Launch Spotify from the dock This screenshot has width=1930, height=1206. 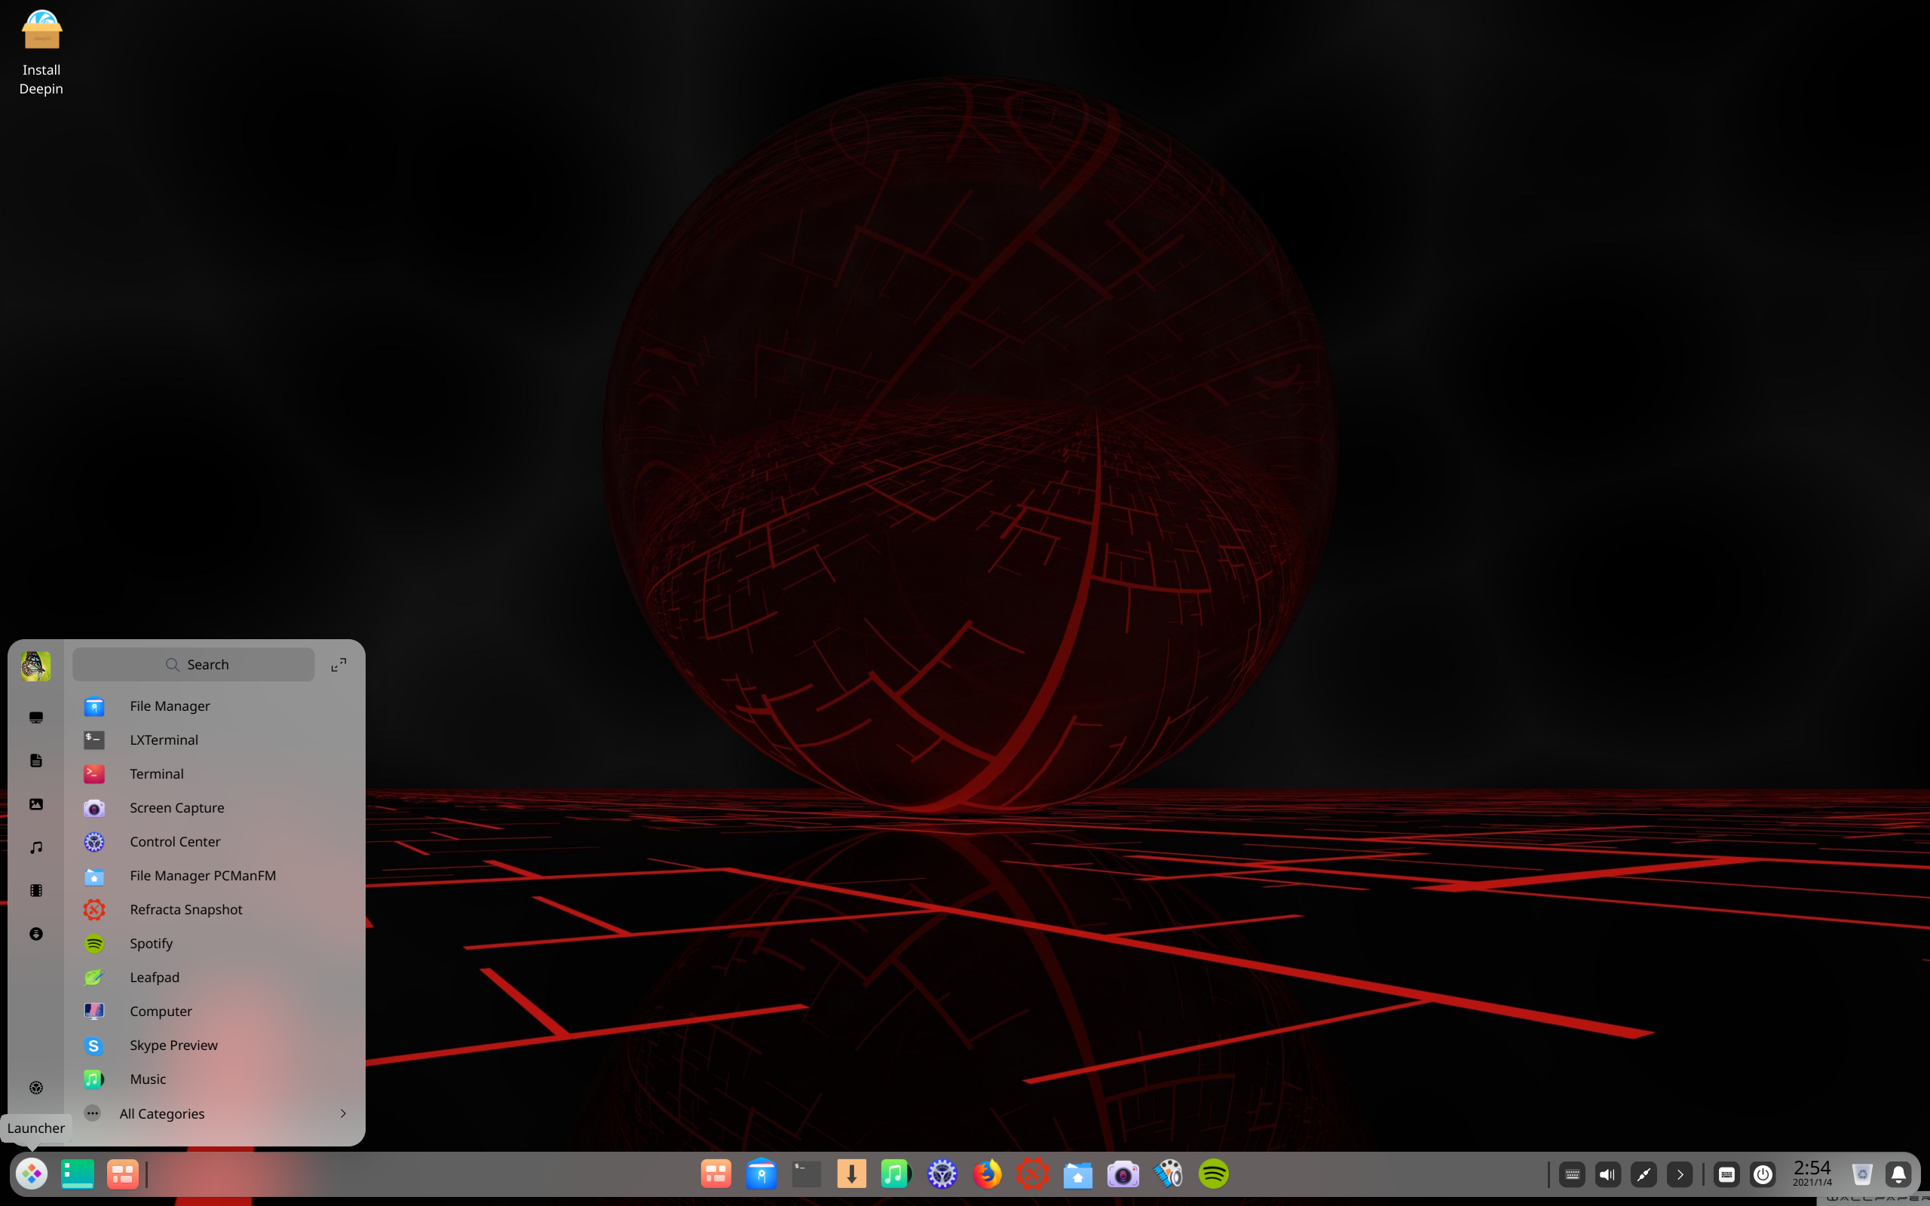[1213, 1174]
